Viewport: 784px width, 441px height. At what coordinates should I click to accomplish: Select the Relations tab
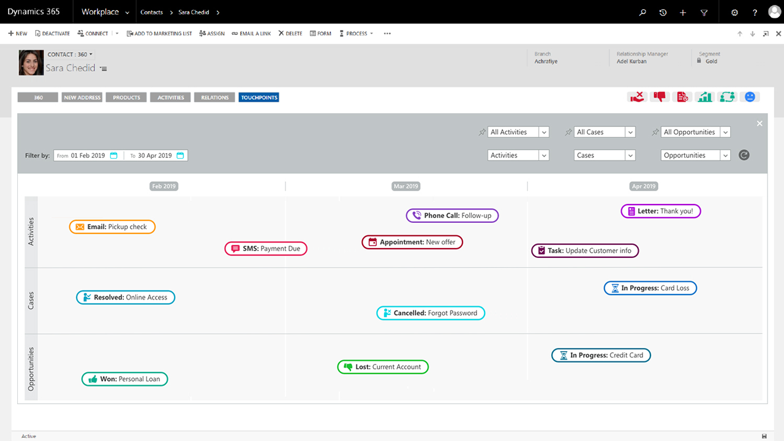(215, 97)
